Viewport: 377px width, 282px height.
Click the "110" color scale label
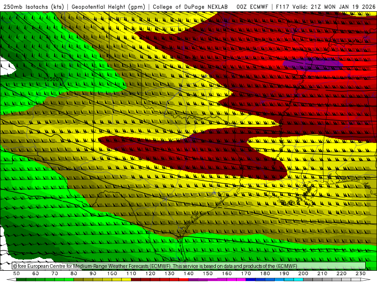(x=131, y=274)
